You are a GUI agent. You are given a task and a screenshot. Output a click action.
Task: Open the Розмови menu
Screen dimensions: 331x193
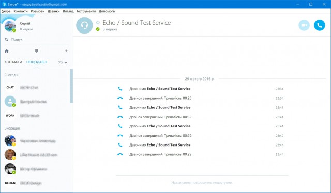pos(38,11)
